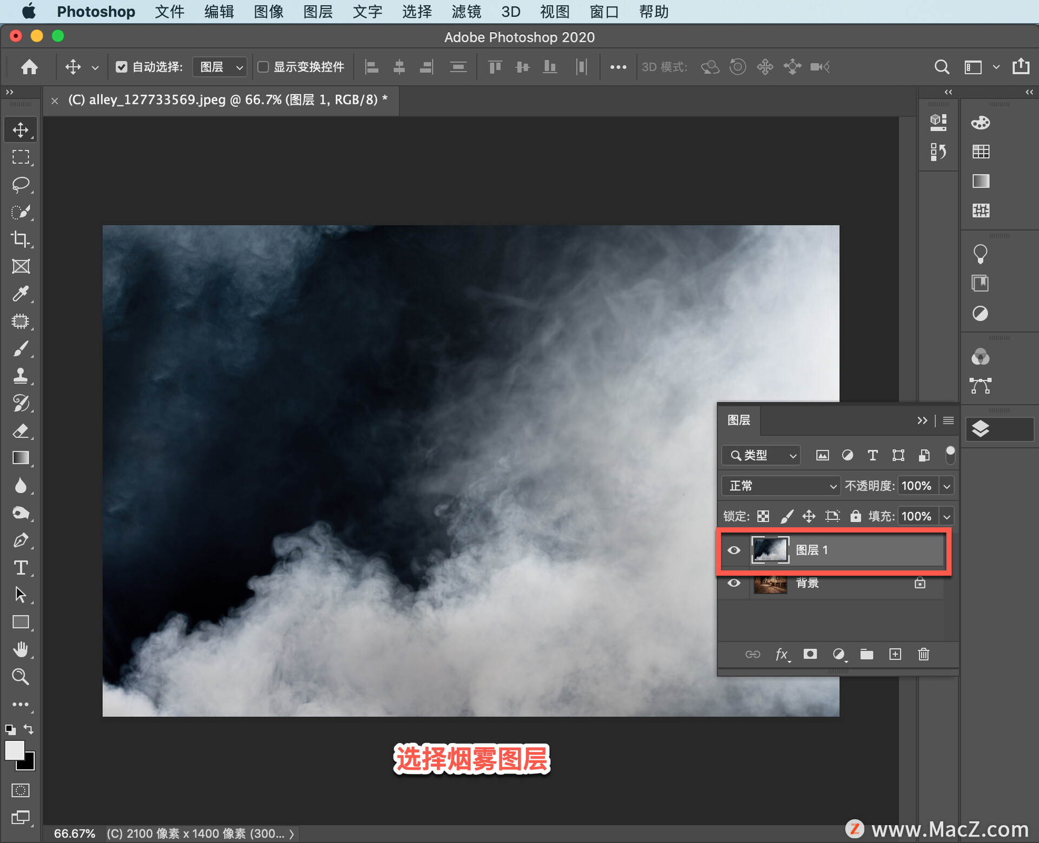Open the 填充 fill slider arrow
Viewport: 1039px width, 843px height.
coord(946,516)
